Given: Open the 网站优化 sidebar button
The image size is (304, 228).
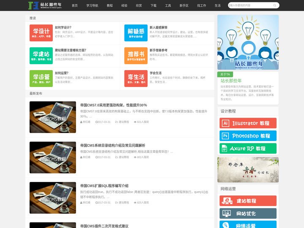Looking at the screenshot, I should (x=248, y=214).
